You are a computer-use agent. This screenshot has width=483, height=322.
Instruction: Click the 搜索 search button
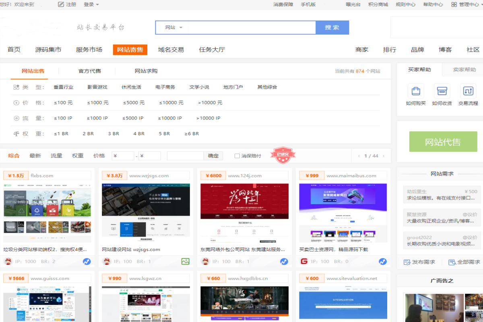tap(332, 27)
